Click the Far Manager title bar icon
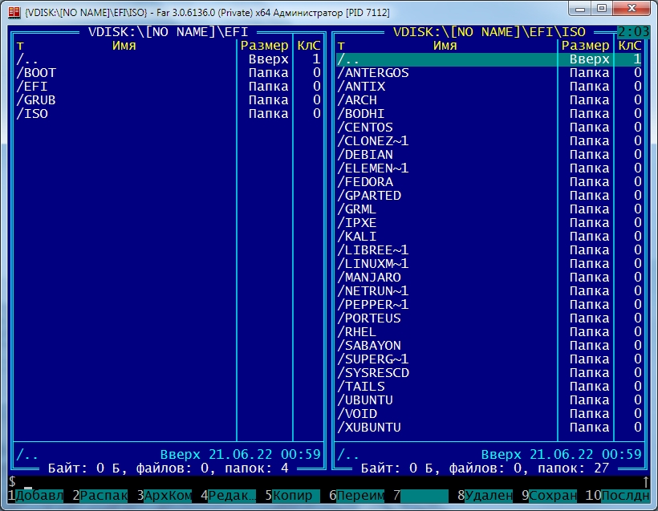Screen dimensions: 658x511 click(x=14, y=12)
